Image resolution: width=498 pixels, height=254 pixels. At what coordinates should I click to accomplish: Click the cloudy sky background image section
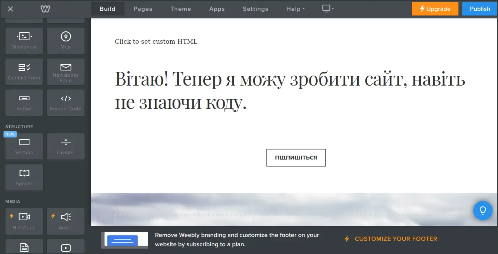pyautogui.click(x=294, y=209)
